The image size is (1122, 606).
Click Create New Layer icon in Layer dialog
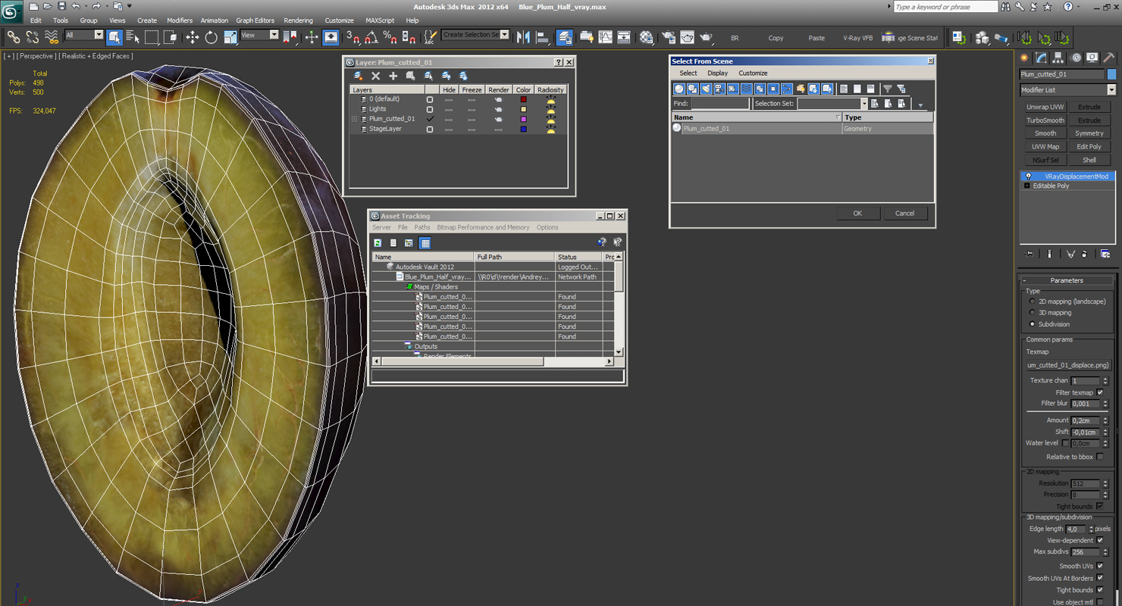[358, 76]
